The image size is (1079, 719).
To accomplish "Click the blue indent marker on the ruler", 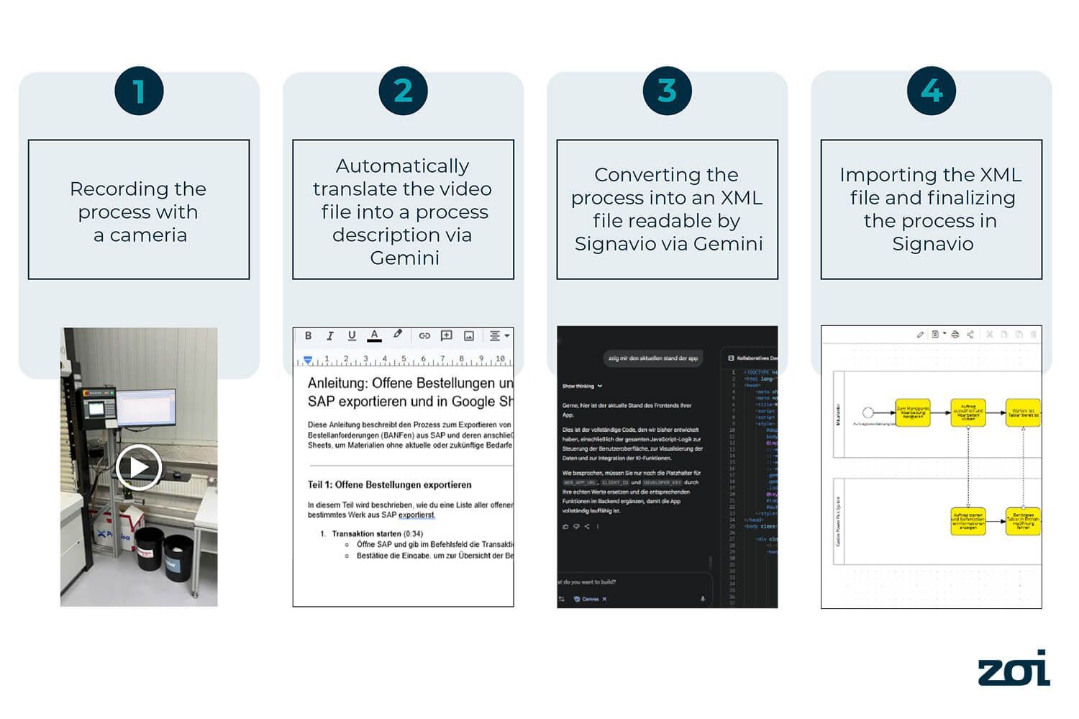I will point(308,358).
